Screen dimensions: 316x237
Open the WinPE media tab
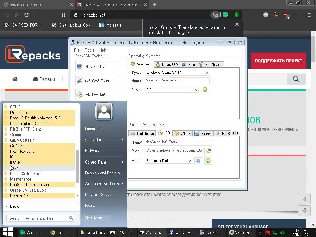pos(182,133)
